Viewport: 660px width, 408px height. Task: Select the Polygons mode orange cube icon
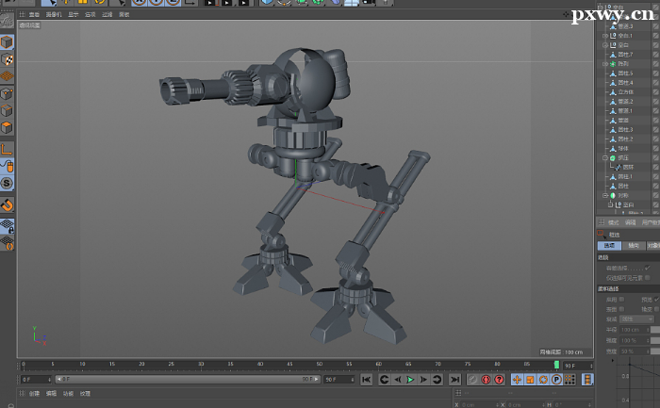click(x=7, y=127)
